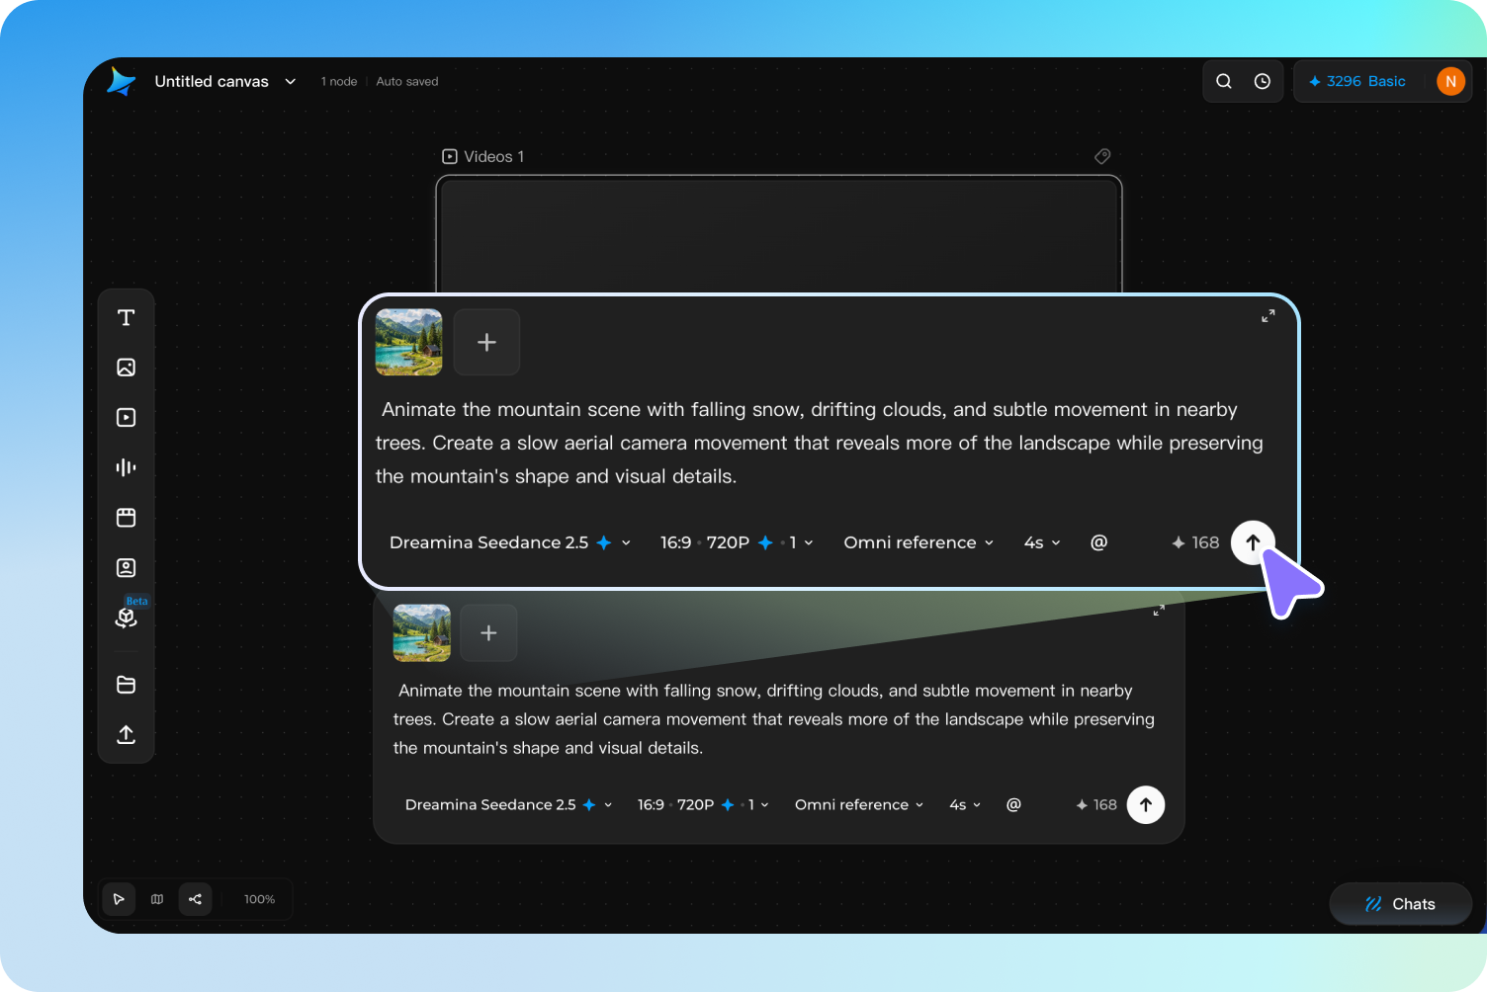
Task: Open the Omni reference dropdown in the lower panel
Action: 859,804
